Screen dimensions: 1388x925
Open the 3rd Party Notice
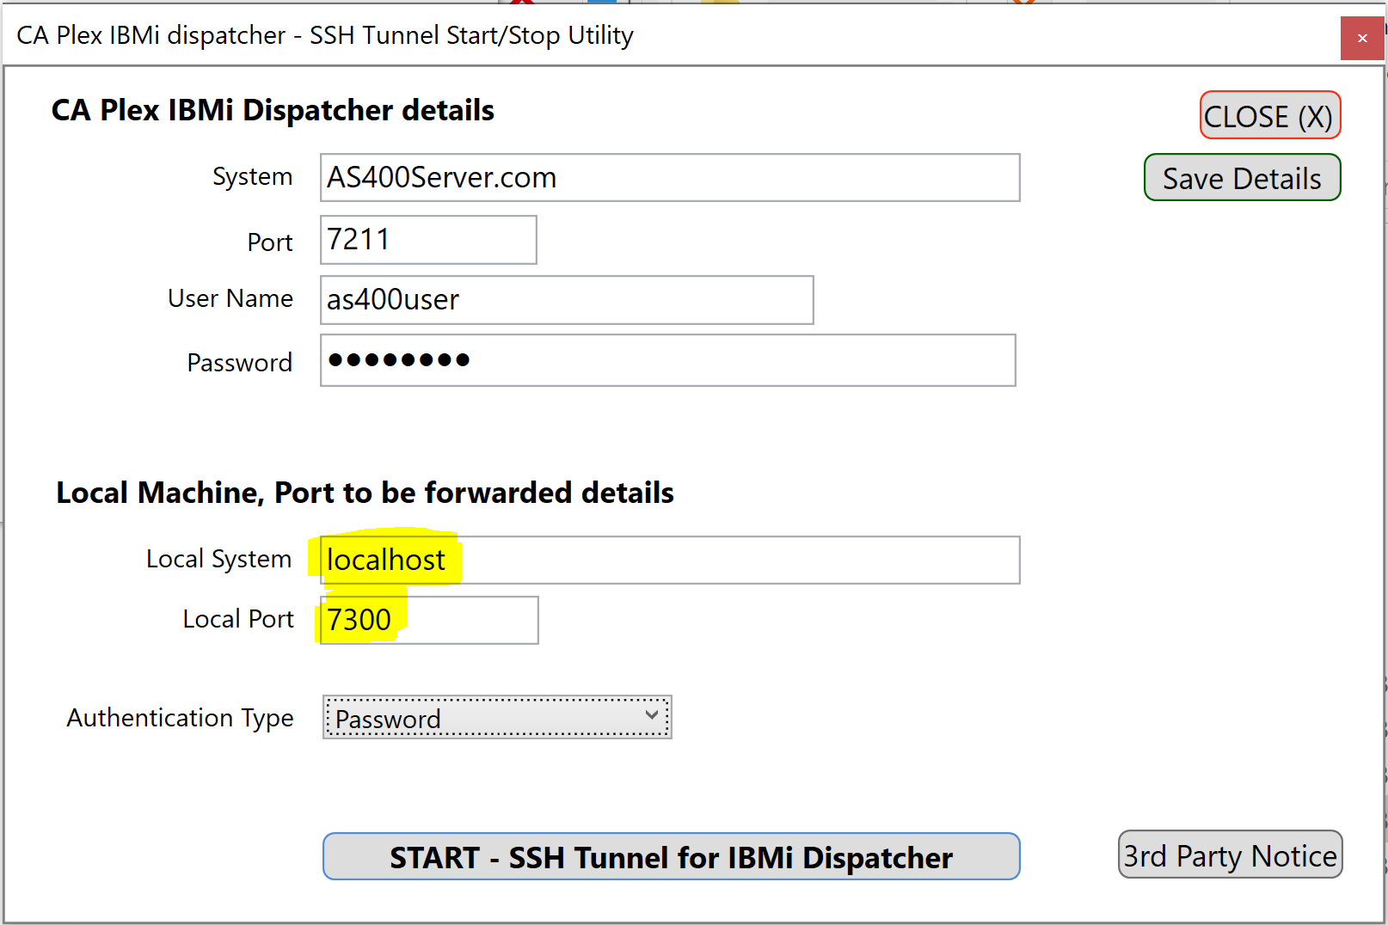(1230, 855)
